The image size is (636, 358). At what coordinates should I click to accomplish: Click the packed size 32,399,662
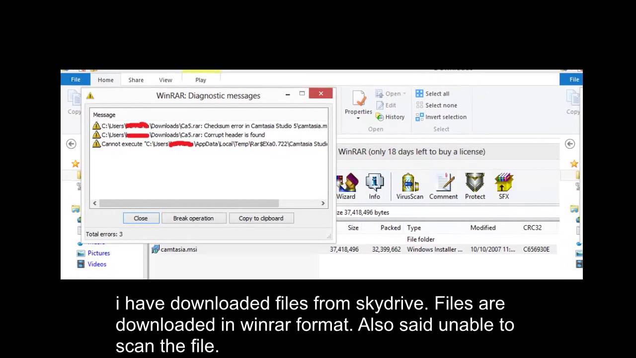[x=386, y=250]
